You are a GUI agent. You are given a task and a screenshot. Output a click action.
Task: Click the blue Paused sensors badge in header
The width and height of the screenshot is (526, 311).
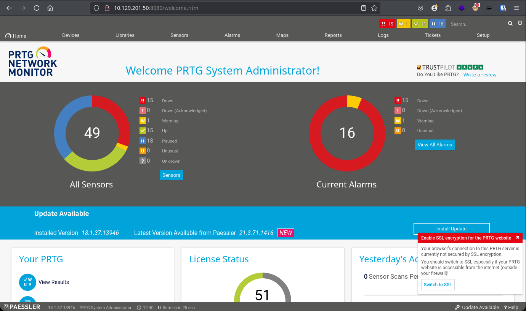437,24
